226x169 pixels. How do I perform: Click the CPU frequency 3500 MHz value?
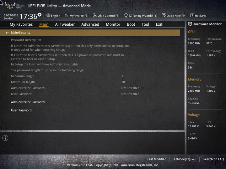point(194,43)
